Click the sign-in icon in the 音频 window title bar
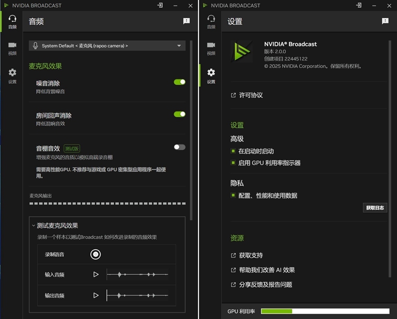 pyautogui.click(x=160, y=5)
